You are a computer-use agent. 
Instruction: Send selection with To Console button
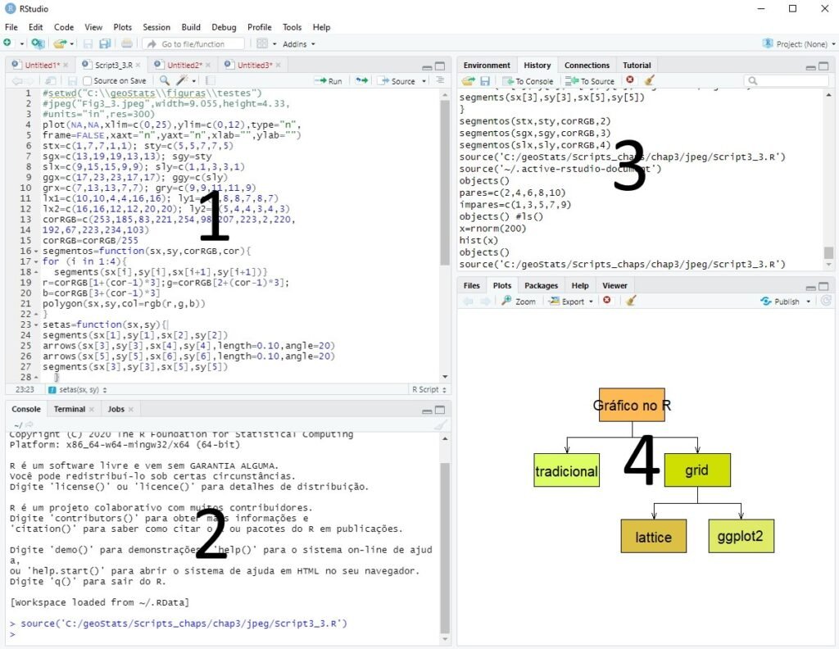528,80
